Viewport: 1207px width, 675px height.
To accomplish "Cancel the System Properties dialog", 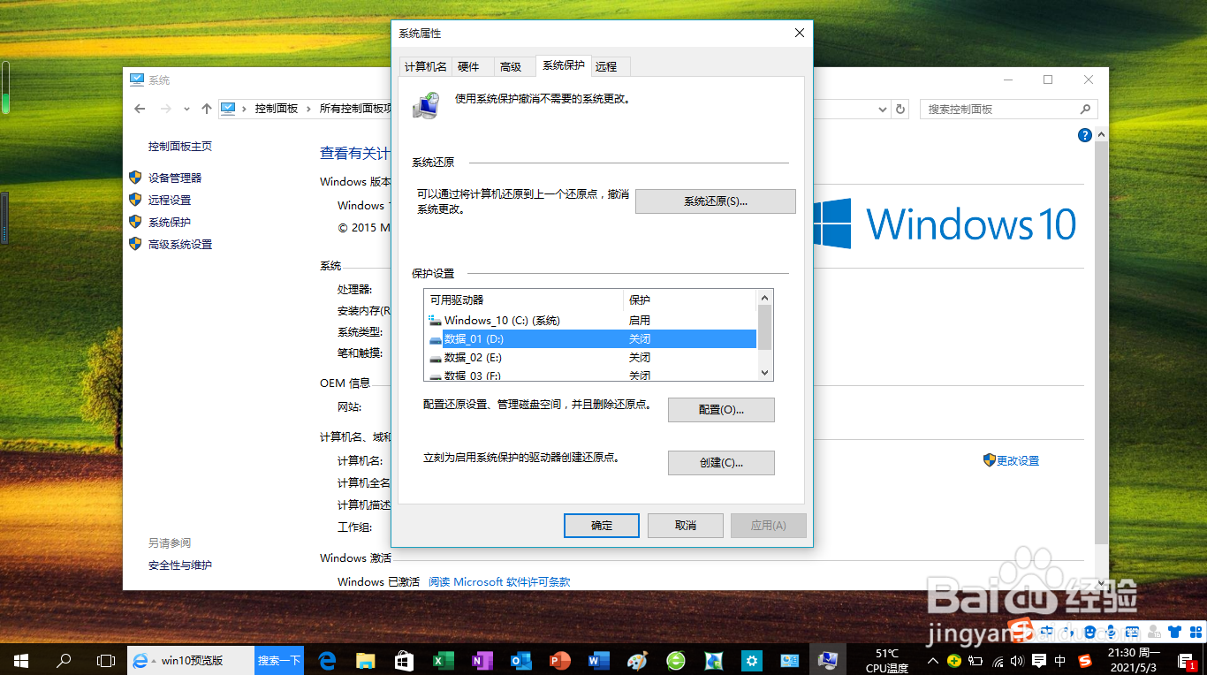I will [x=686, y=526].
